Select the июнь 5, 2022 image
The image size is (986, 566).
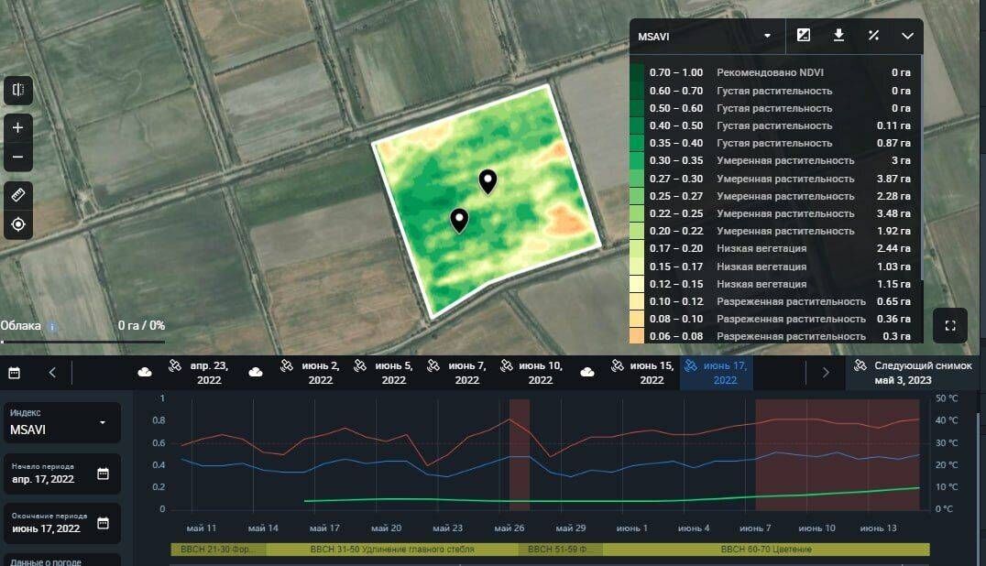click(x=385, y=373)
